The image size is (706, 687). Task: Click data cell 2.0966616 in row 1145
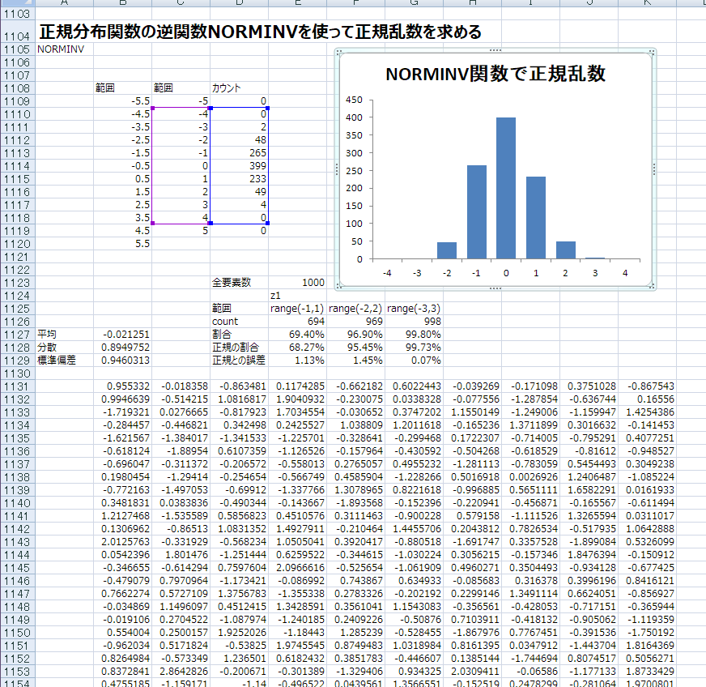298,568
